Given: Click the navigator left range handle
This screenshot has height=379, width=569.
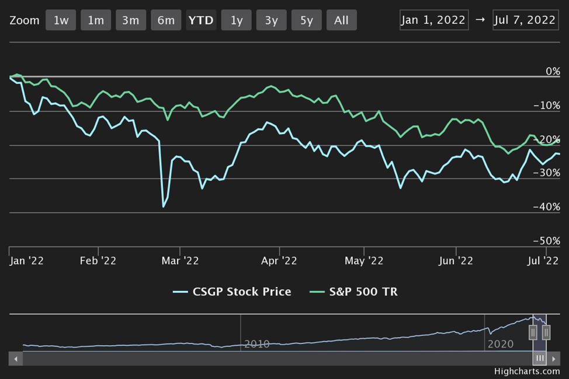Looking at the screenshot, I should coord(533,332).
